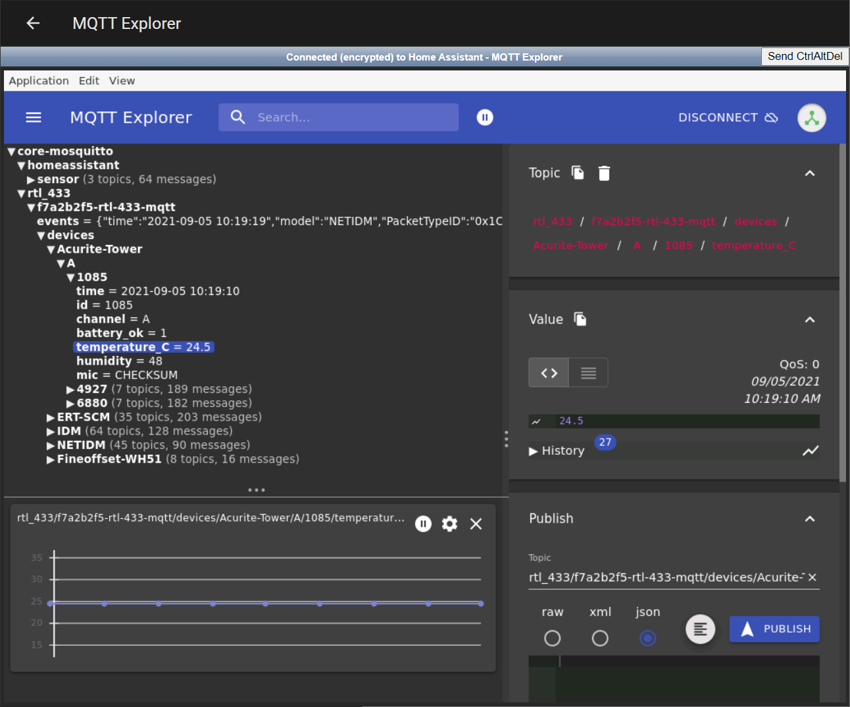The image size is (850, 707).
Task: Collapse the rtl_433 tree node
Action: click(21, 194)
